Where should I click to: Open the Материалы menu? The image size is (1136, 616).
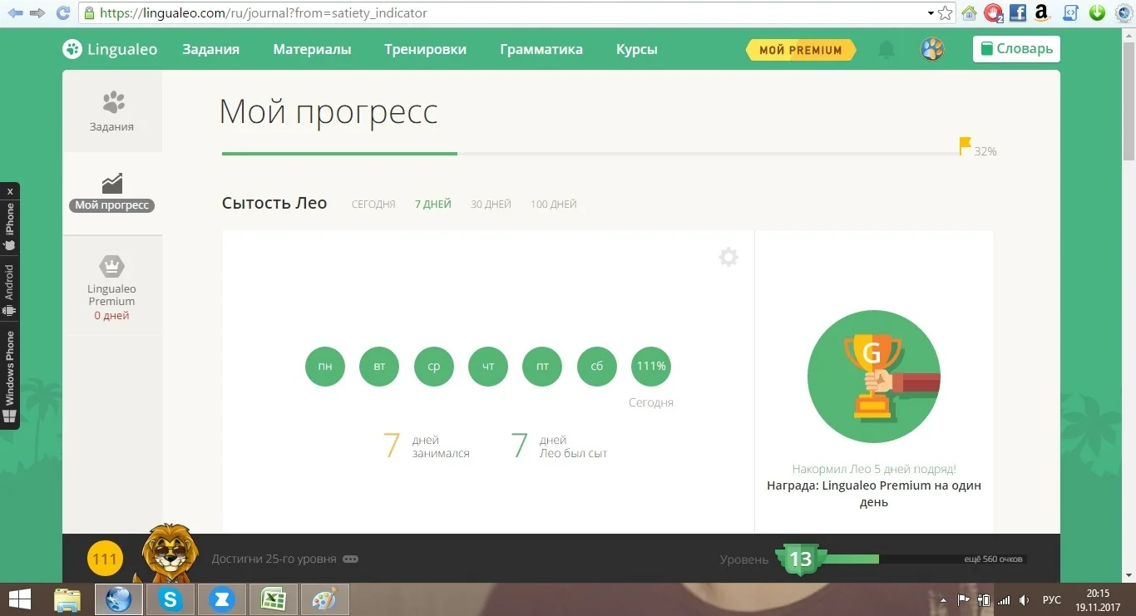(312, 49)
